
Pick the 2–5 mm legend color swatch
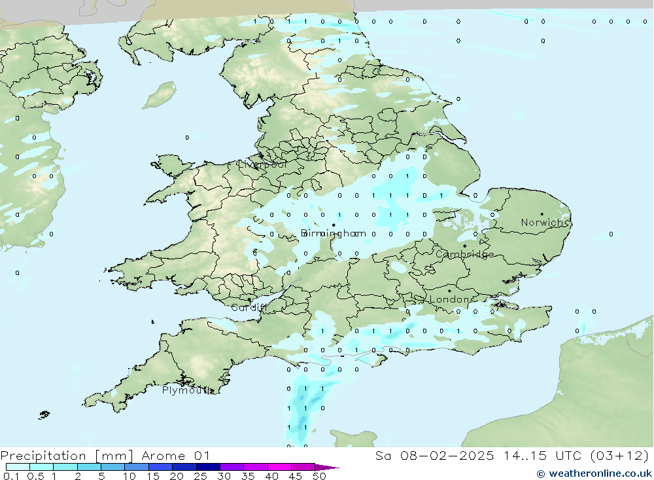[89, 467]
